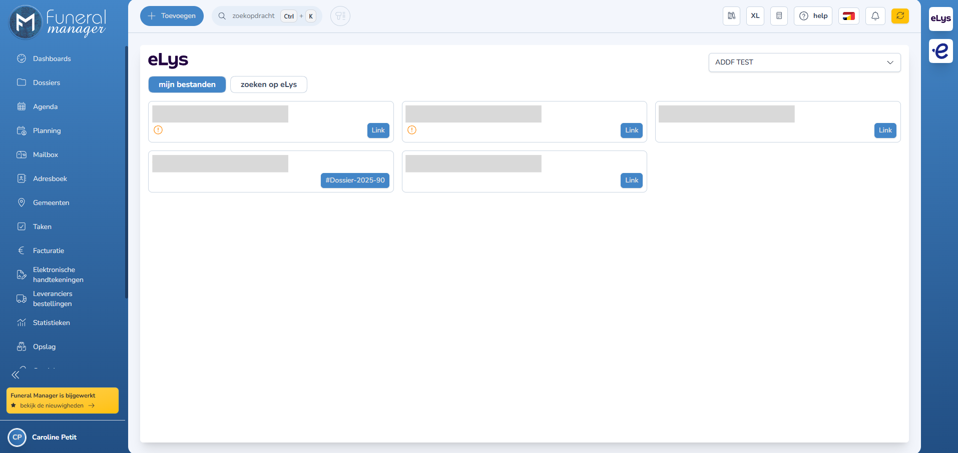Open the #Dossier-2025-90 tag
958x453 pixels.
click(x=355, y=180)
